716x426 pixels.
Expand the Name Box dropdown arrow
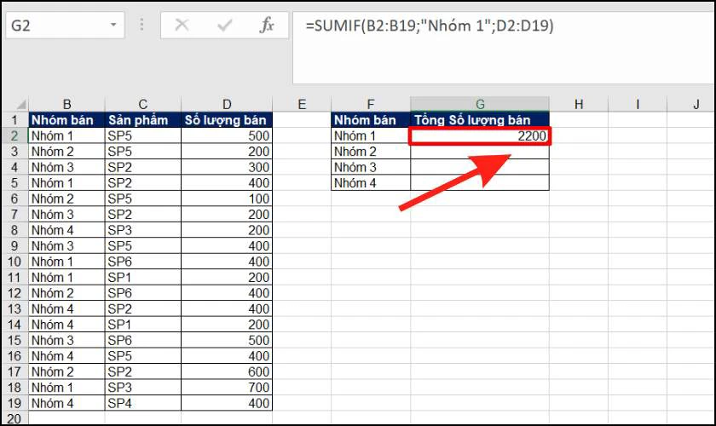pyautogui.click(x=113, y=25)
